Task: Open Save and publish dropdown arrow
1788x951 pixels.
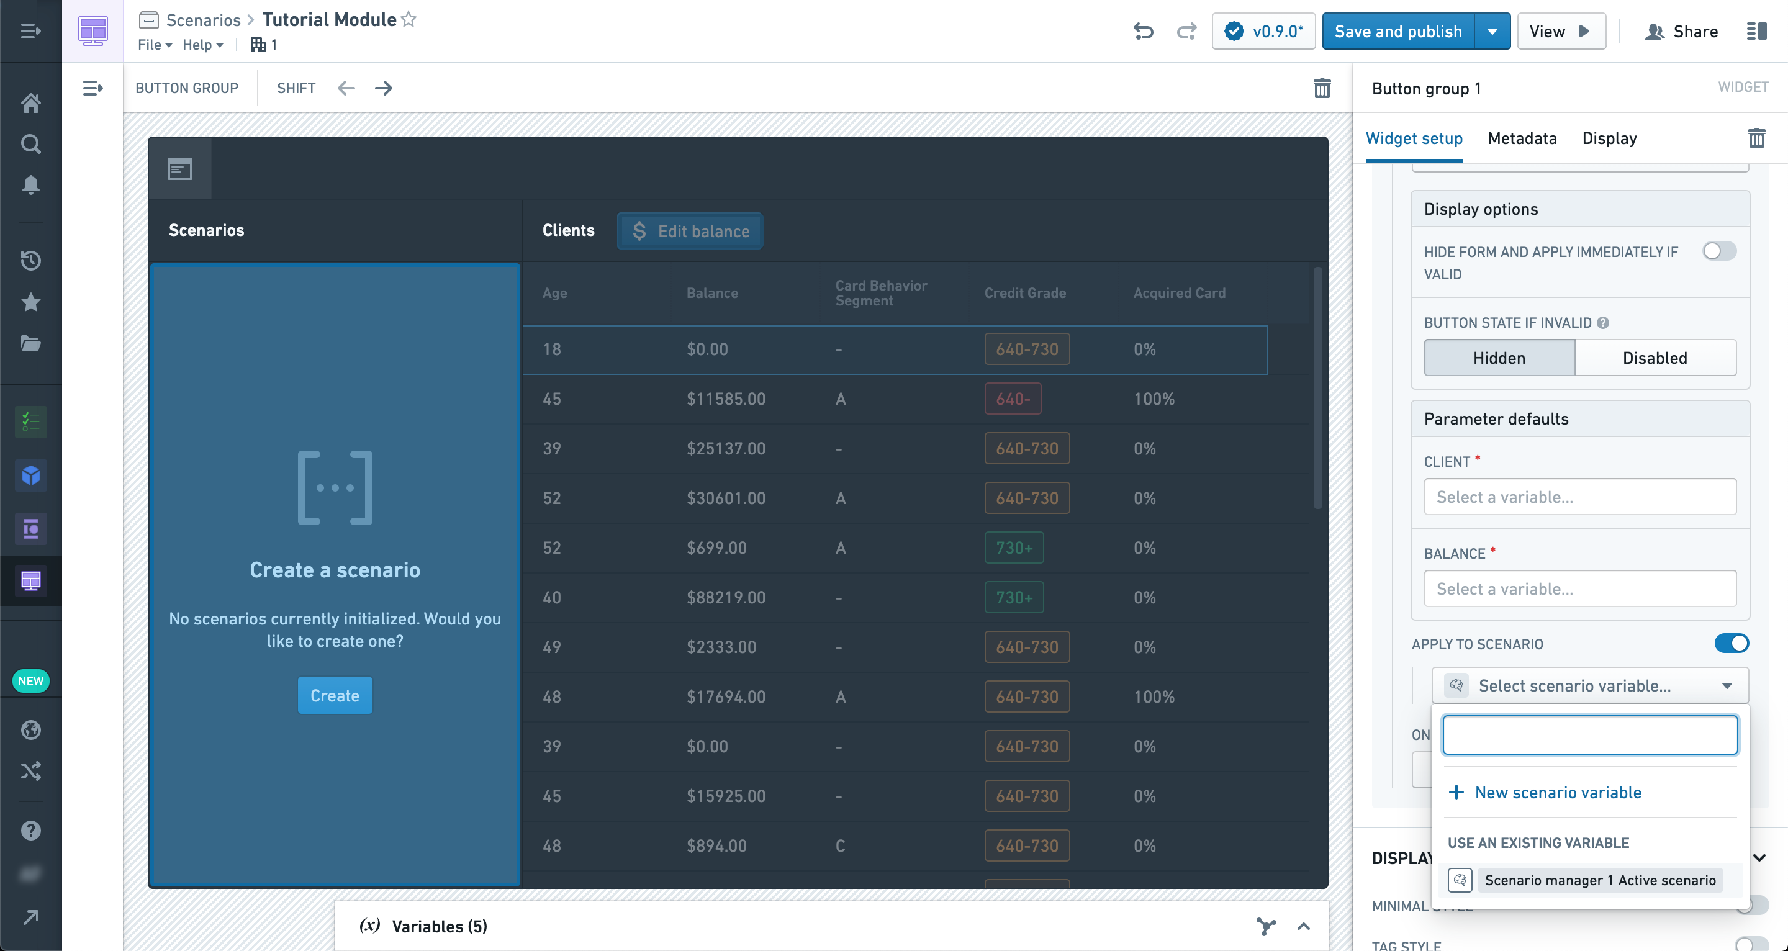Action: point(1492,31)
